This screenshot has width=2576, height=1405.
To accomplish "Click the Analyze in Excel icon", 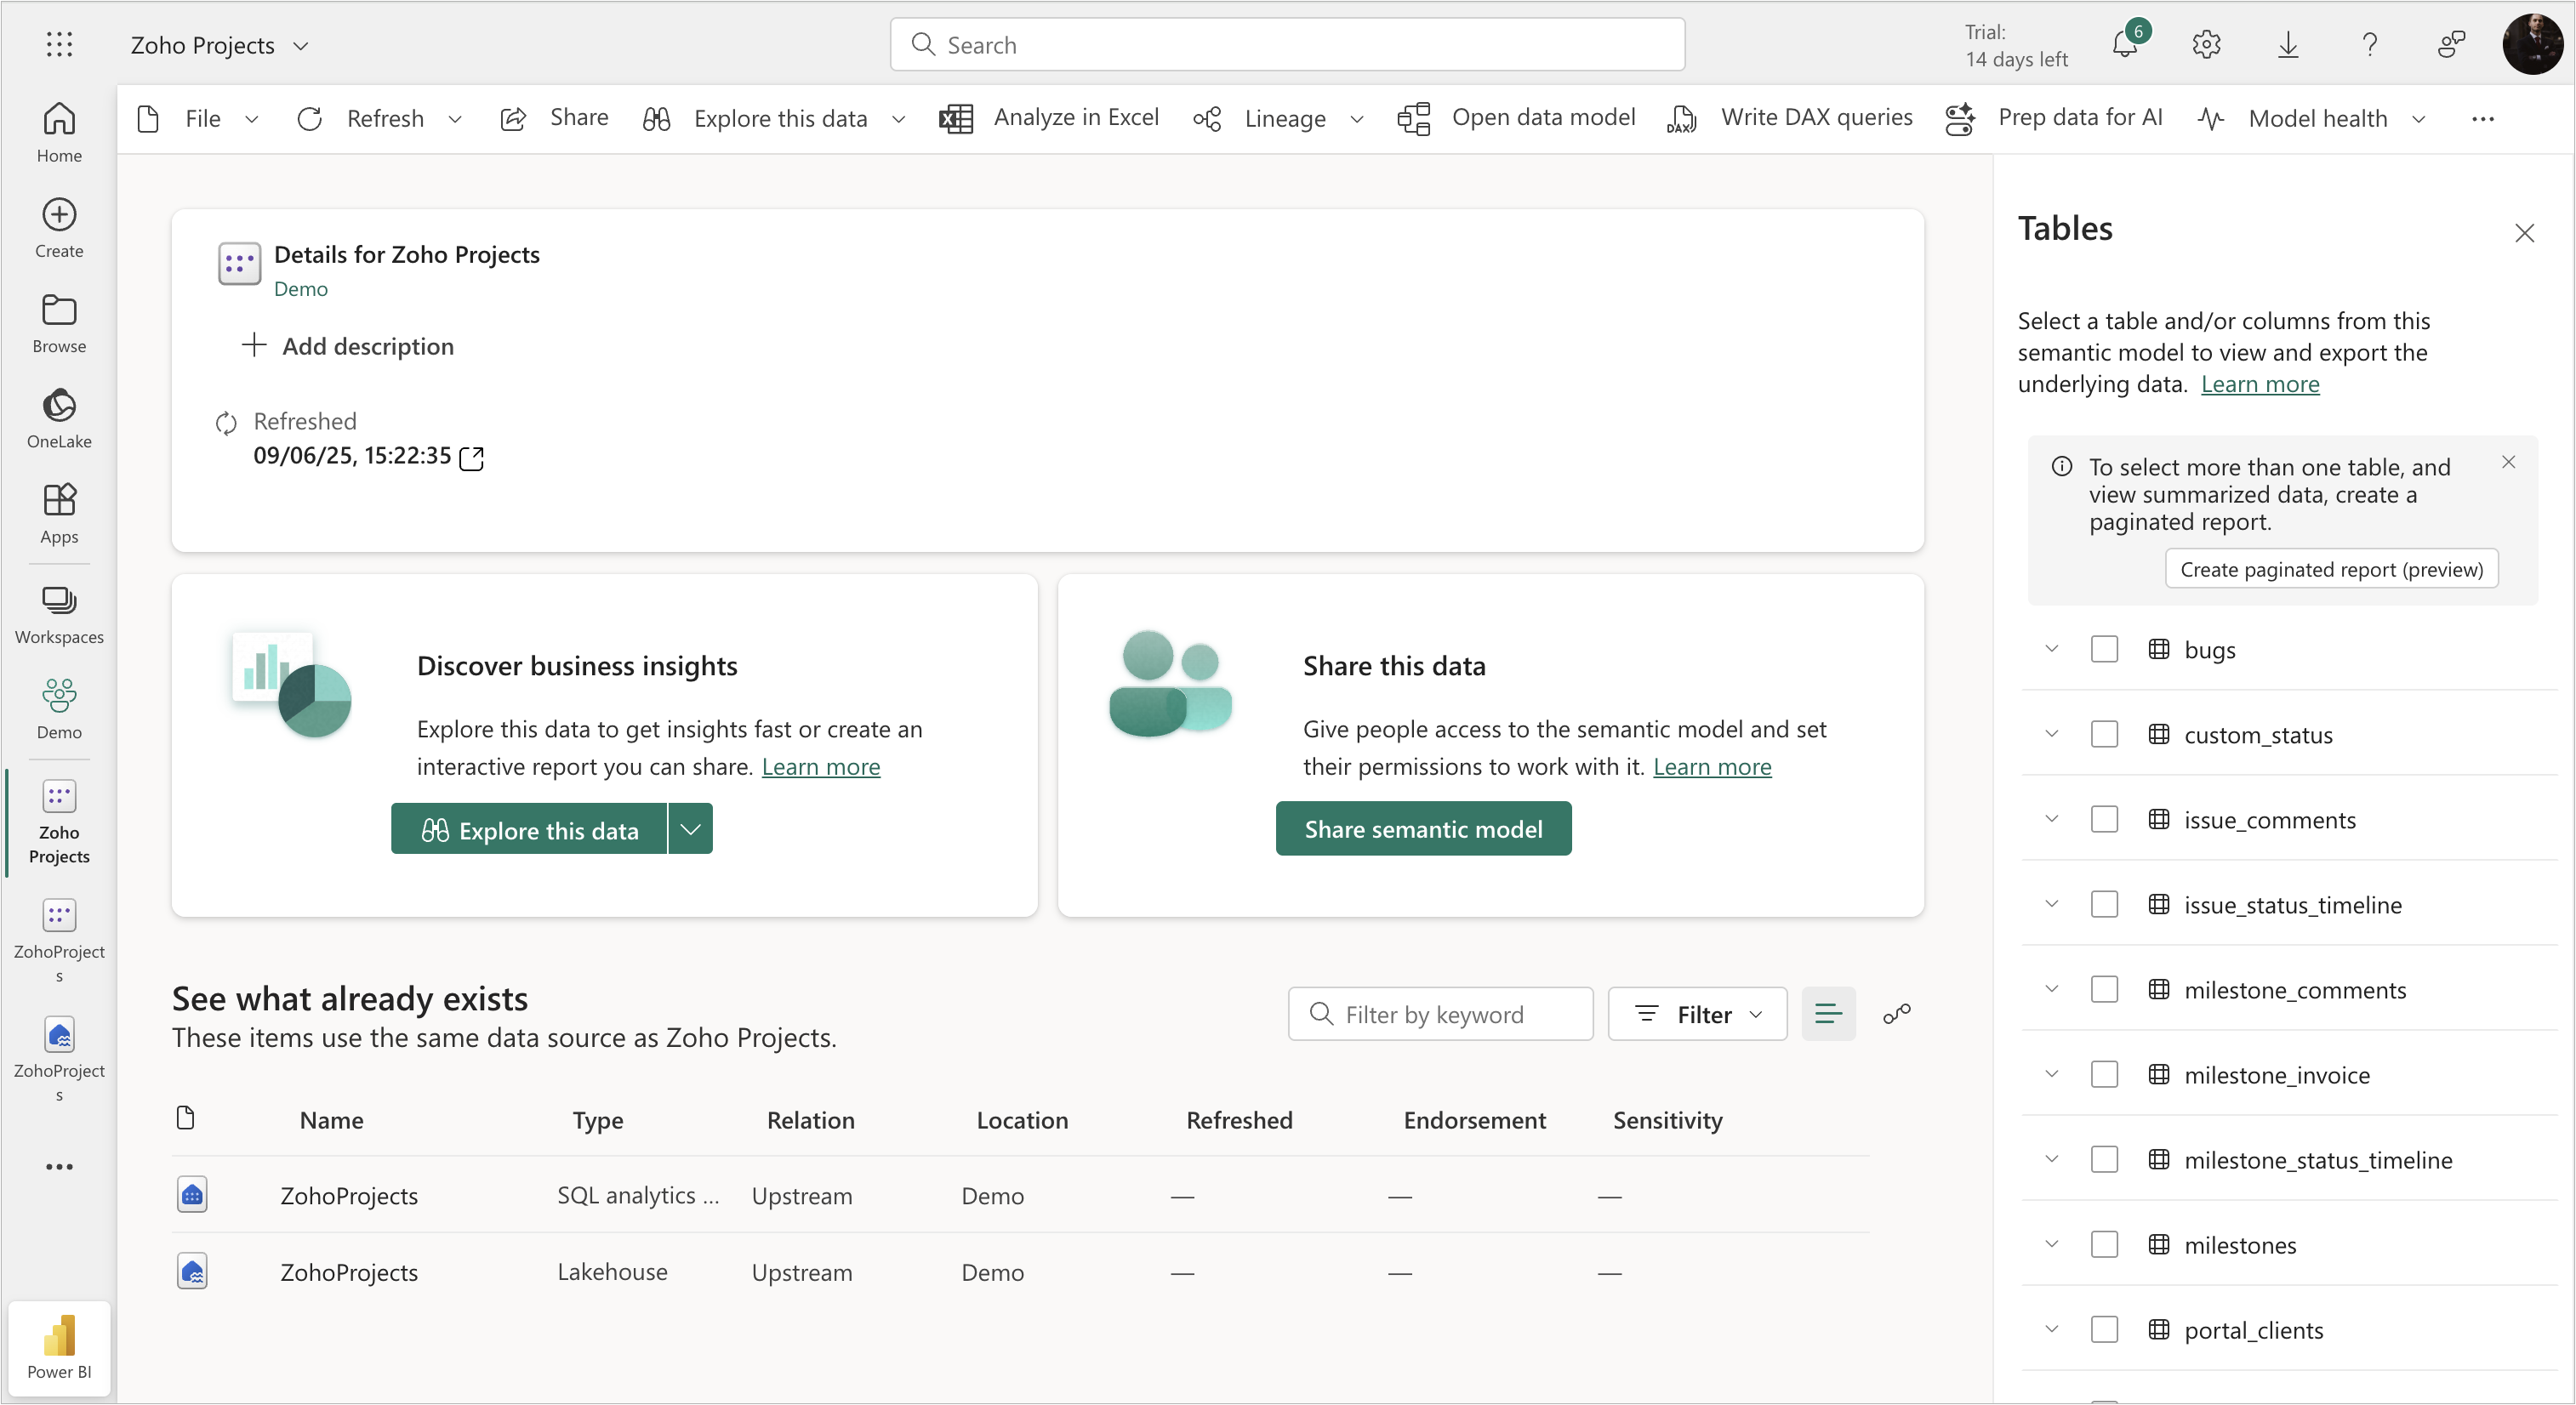I will coord(956,118).
